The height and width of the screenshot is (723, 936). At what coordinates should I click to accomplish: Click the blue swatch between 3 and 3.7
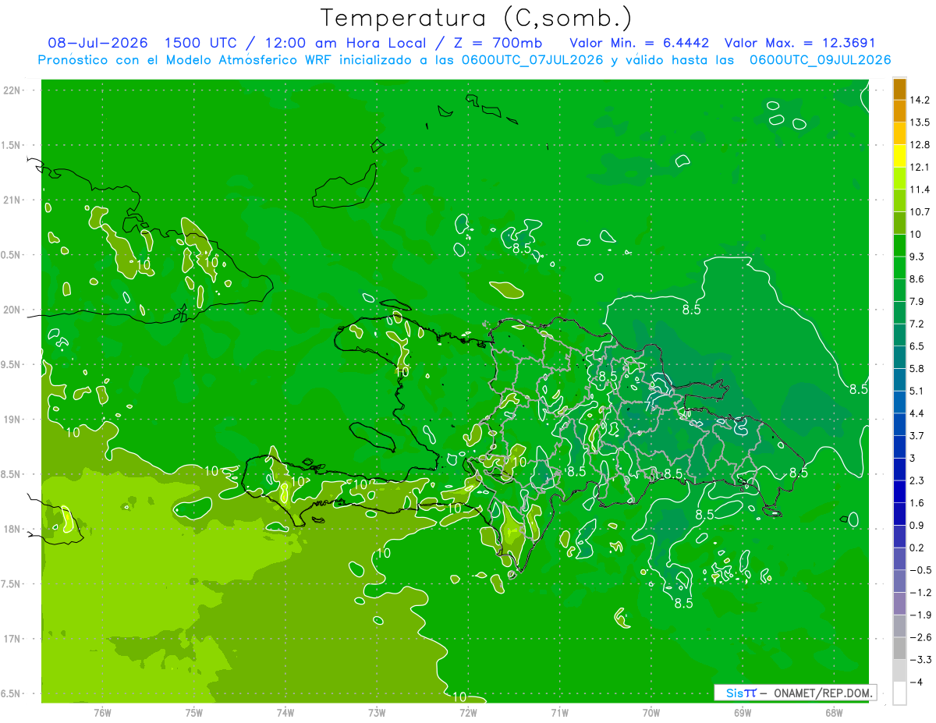[x=899, y=446]
